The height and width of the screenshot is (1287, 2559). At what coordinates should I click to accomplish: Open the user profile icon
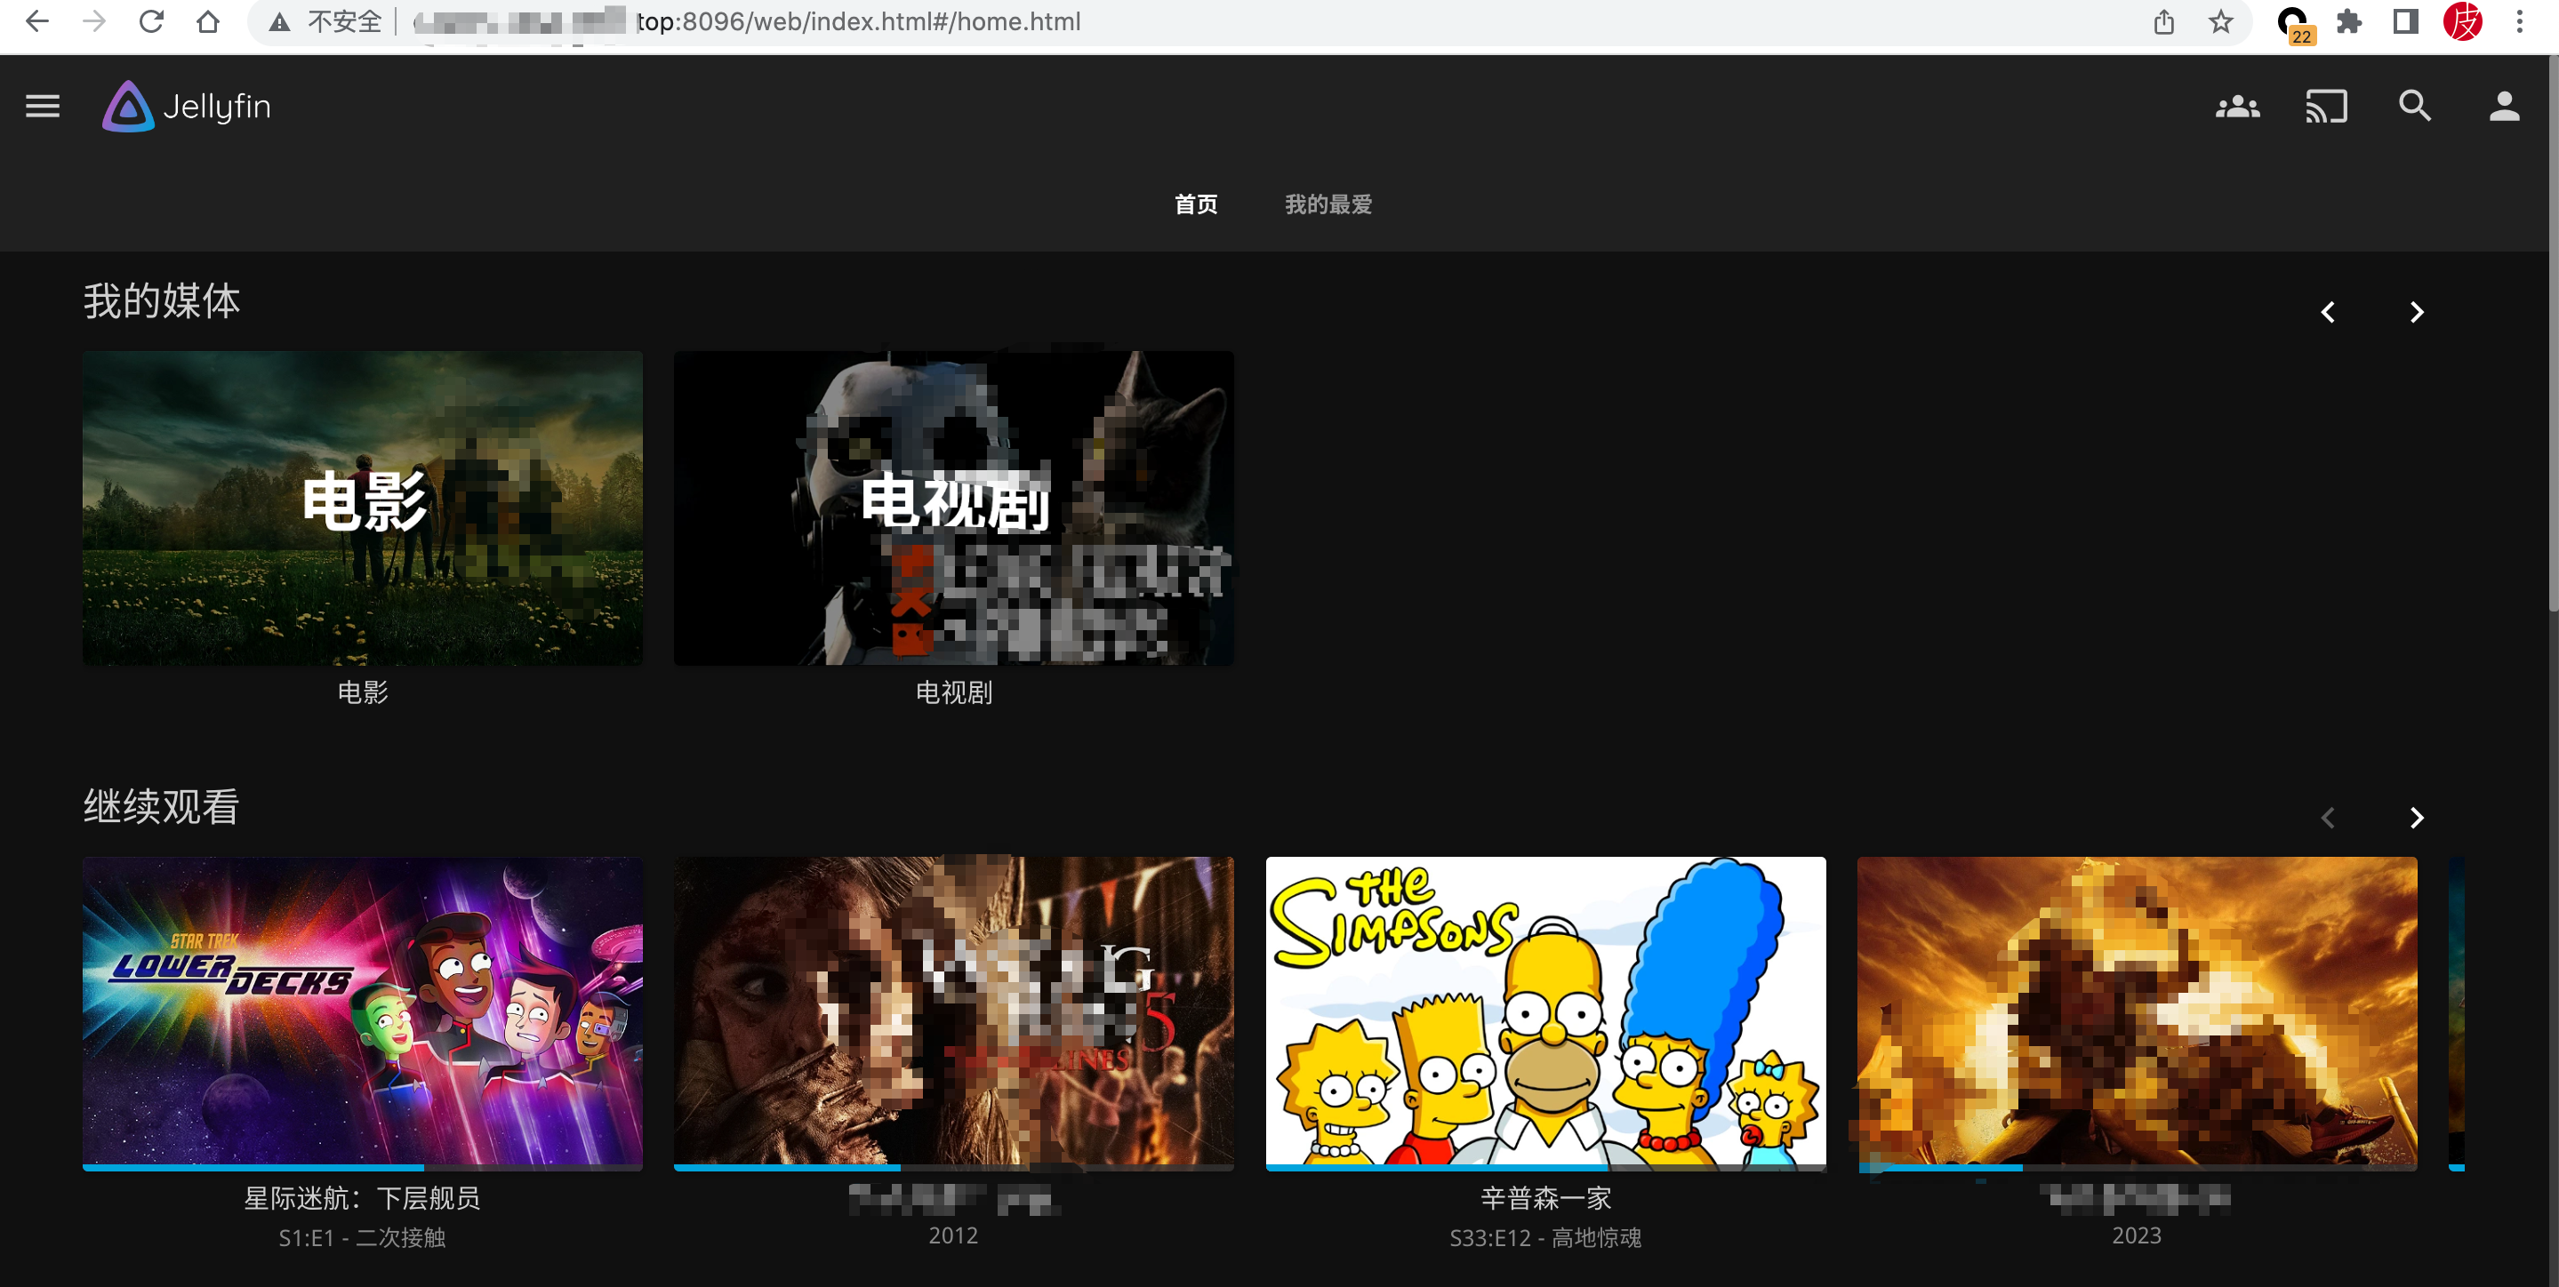coord(2503,107)
